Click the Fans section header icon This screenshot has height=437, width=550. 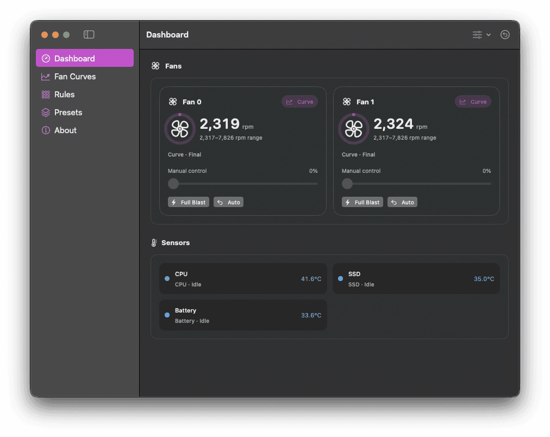(155, 66)
